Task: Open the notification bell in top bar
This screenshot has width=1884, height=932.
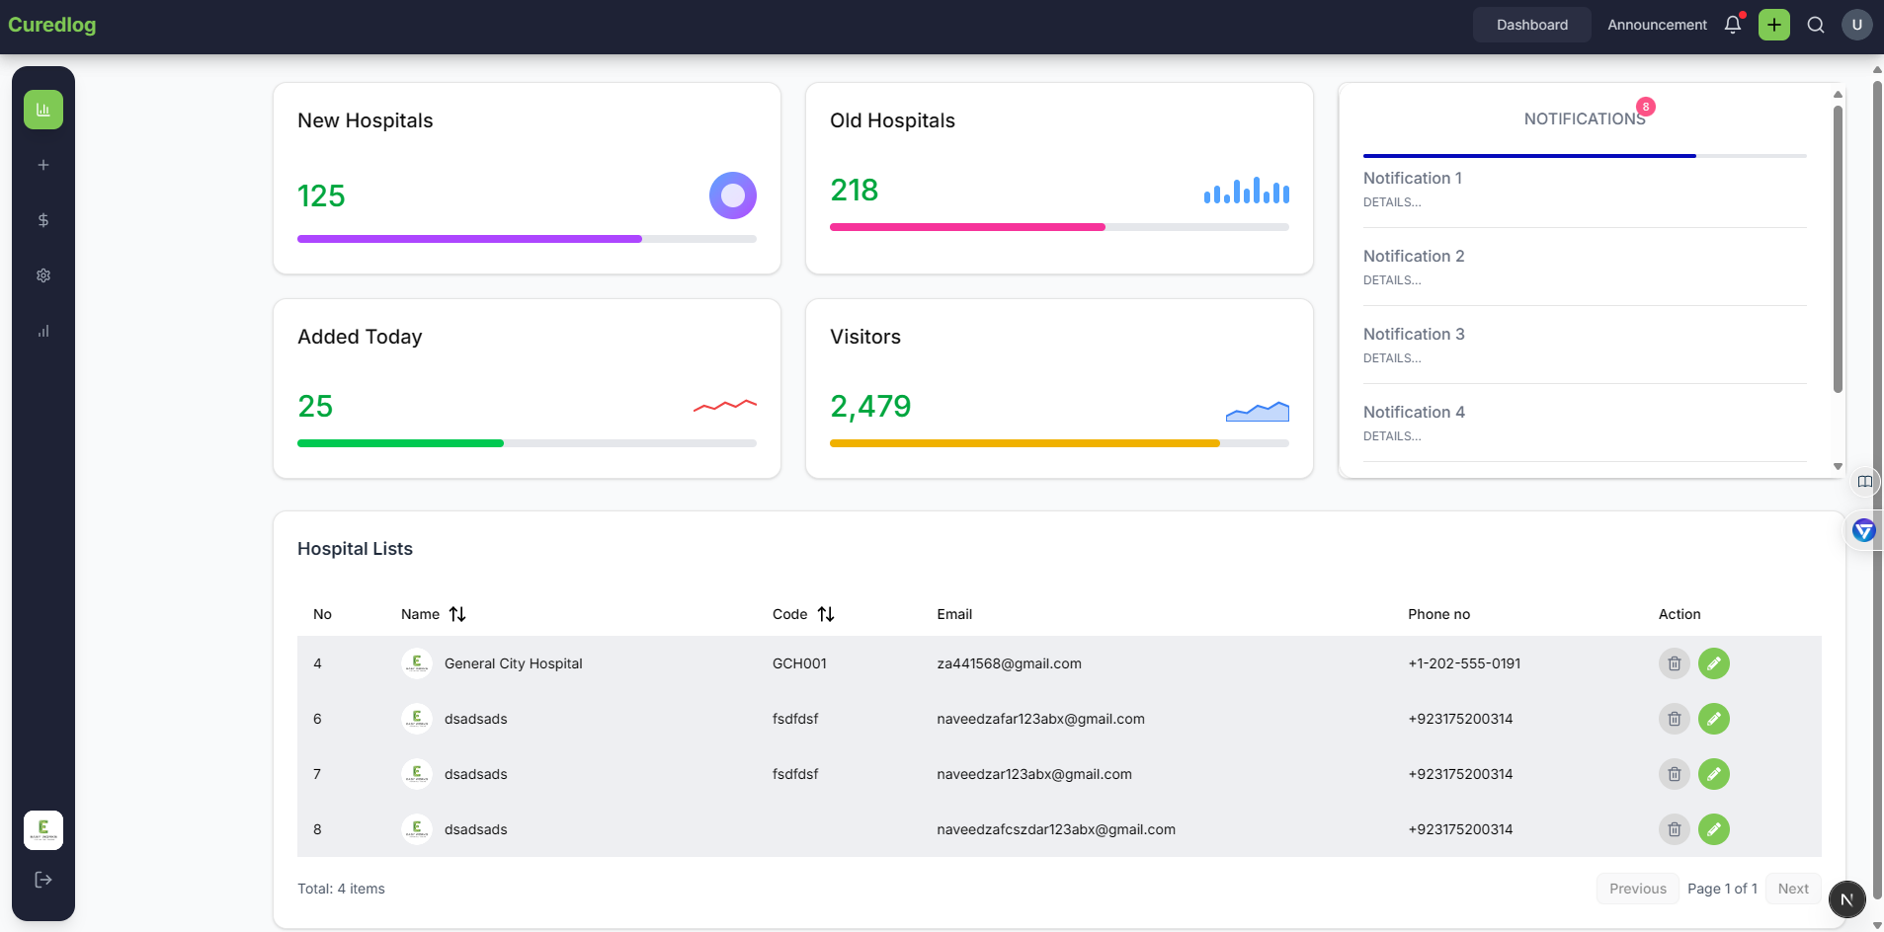Action: pyautogui.click(x=1733, y=25)
